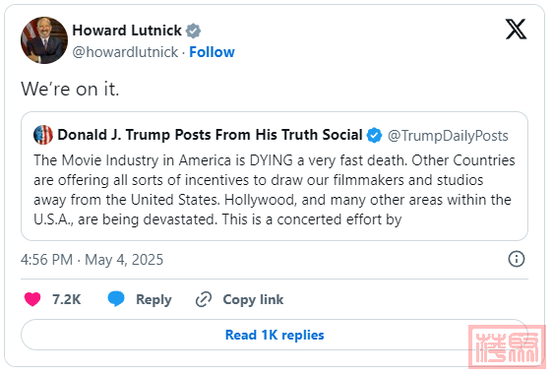Screen dimensions: 552x374
Task: Click Howard Lutnick's verified badge
Action: 193,31
